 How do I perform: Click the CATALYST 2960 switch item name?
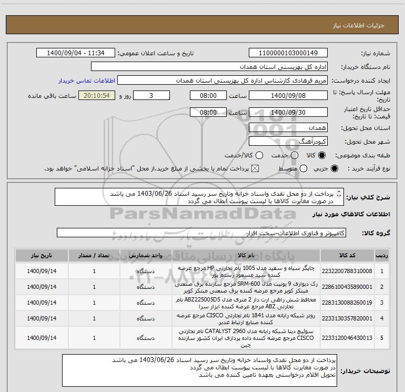coord(246,338)
